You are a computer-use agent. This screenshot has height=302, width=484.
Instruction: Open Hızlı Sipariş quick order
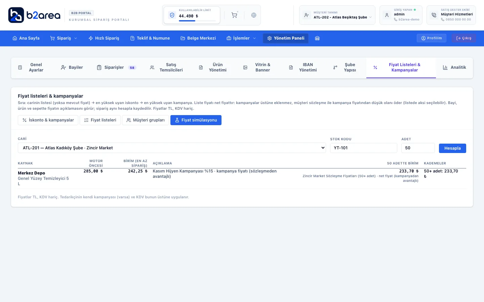point(104,38)
